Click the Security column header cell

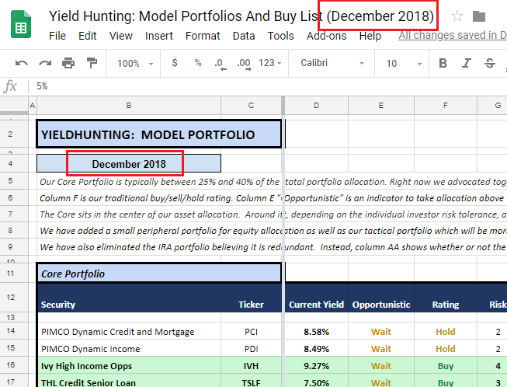130,298
